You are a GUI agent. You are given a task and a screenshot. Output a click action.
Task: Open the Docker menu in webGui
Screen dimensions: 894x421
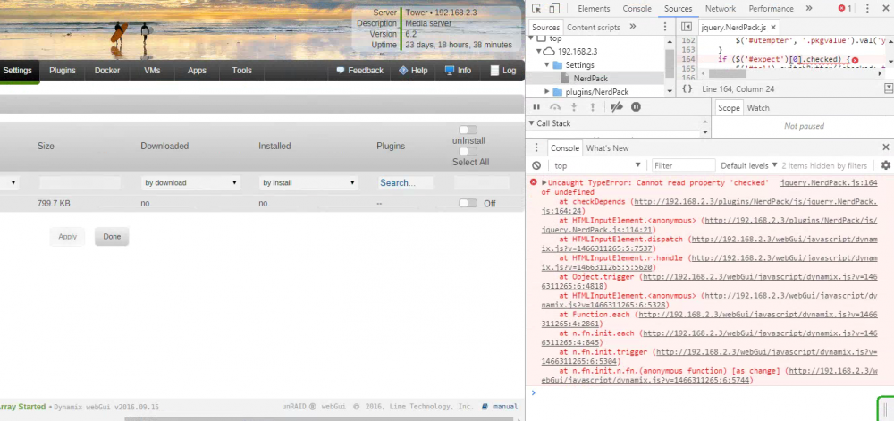point(107,71)
